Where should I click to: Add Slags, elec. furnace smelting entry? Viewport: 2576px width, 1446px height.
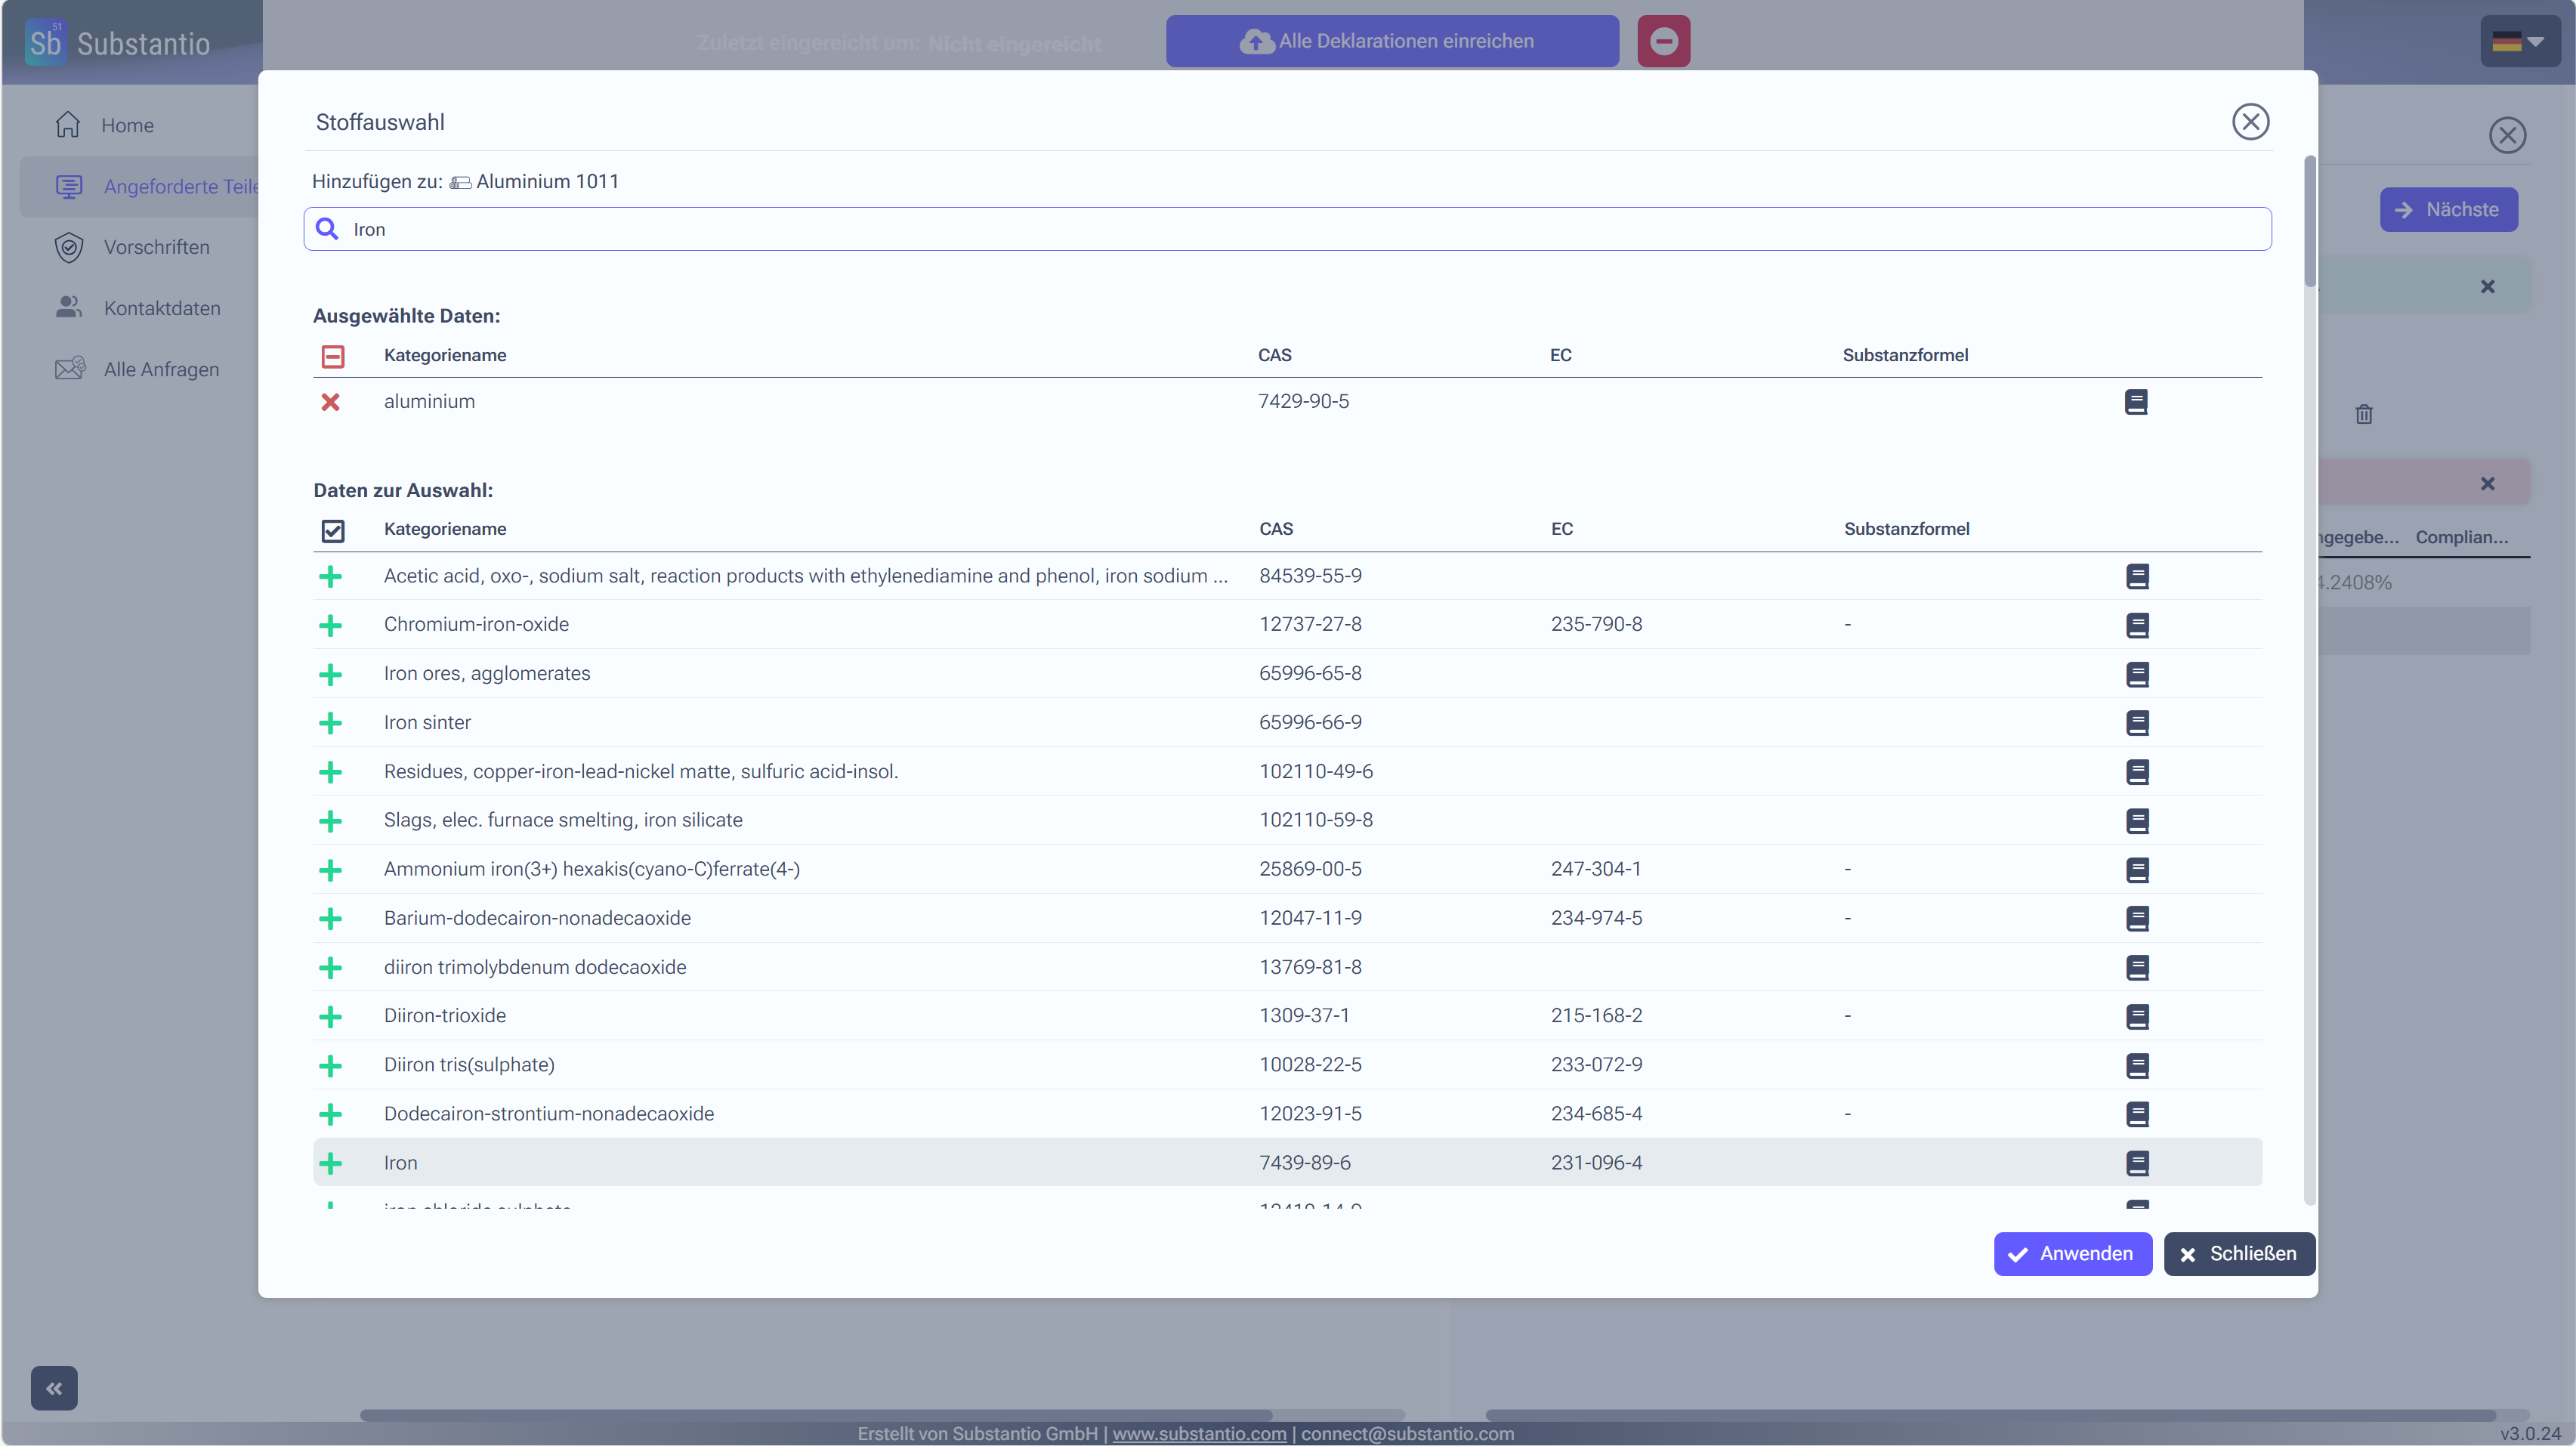pos(330,821)
